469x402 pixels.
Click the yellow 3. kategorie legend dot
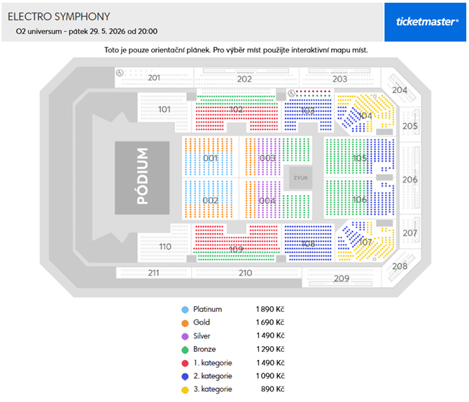pyautogui.click(x=185, y=389)
